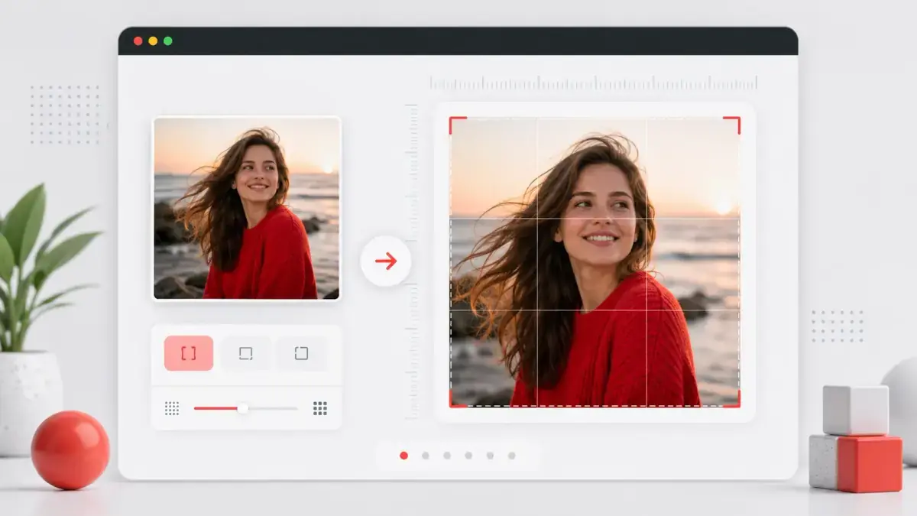
Task: Click the large dense grid icon
Action: 320,408
